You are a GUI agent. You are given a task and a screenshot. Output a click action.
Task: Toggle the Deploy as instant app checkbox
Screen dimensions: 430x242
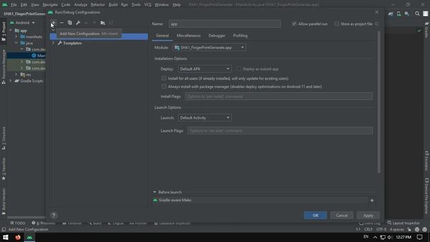tap(239, 69)
